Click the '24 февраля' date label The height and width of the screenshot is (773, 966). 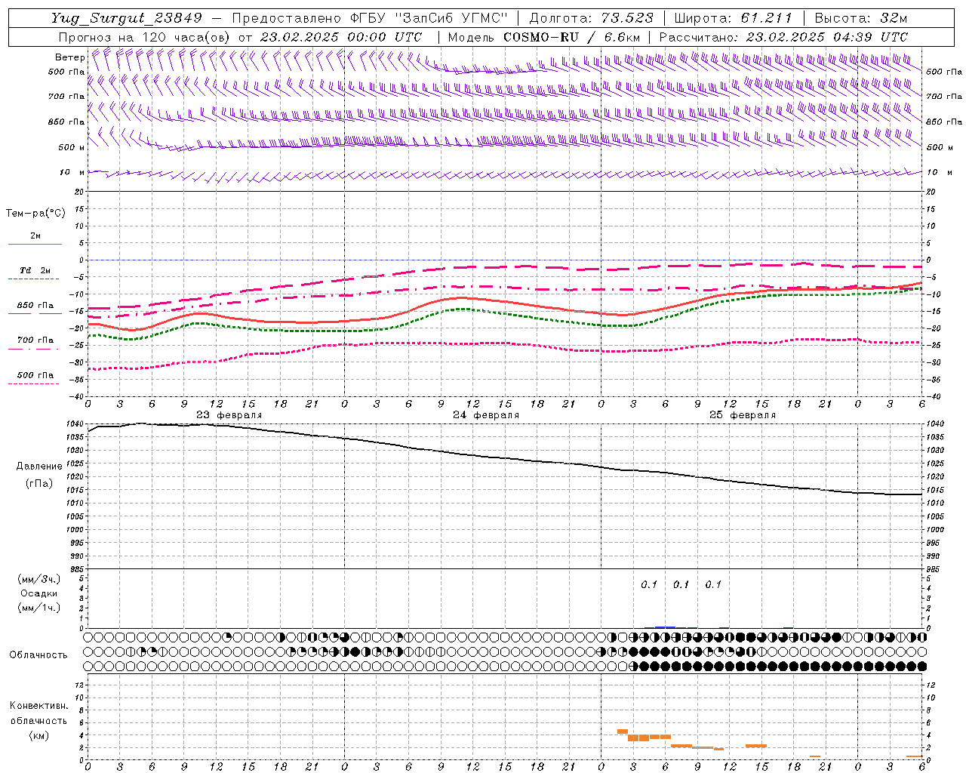tap(486, 415)
